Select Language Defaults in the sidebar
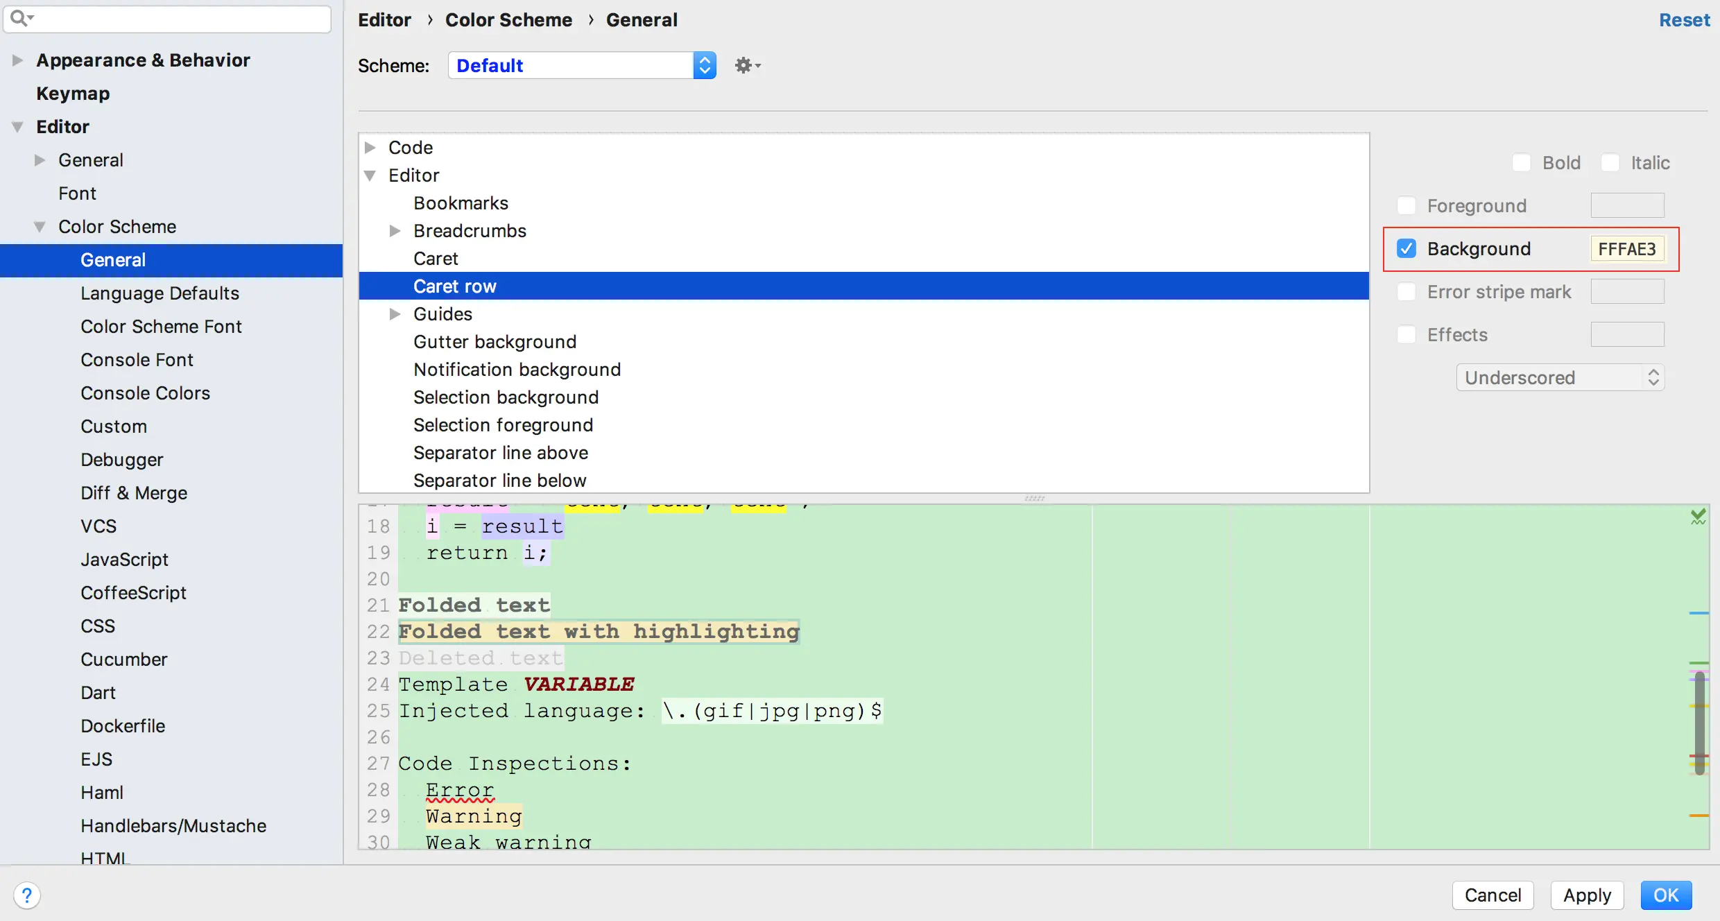The image size is (1720, 921). 160,293
